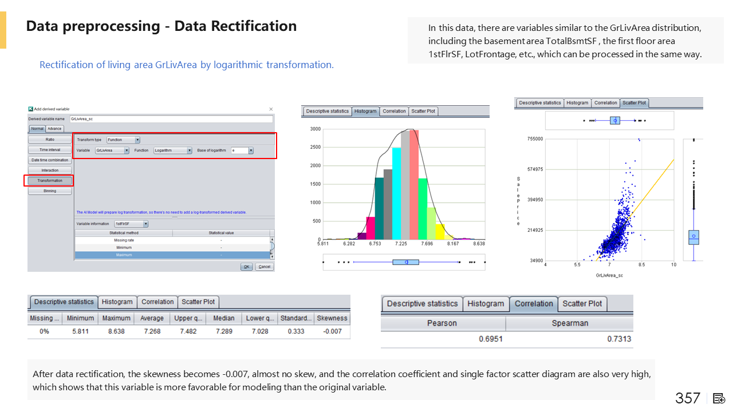Select Correlation tab above the Pearson table
Viewport: 733px width, 412px height.
[x=533, y=304]
